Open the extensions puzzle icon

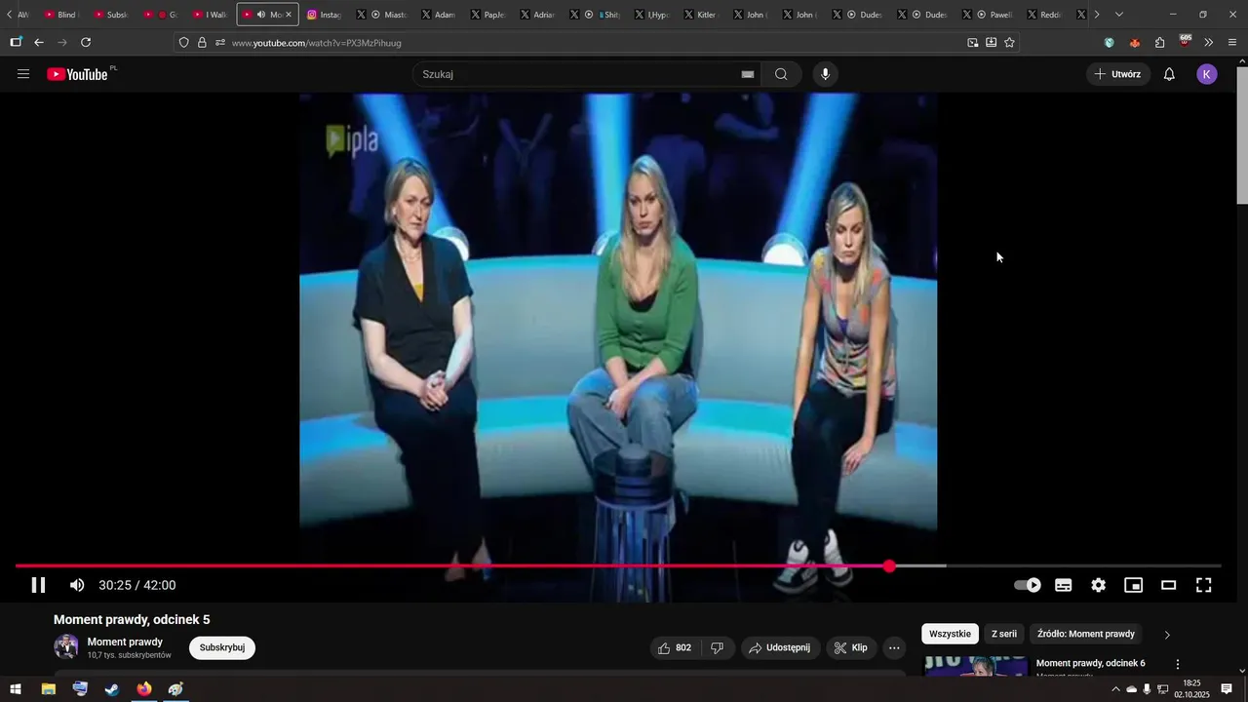[x=1159, y=42]
